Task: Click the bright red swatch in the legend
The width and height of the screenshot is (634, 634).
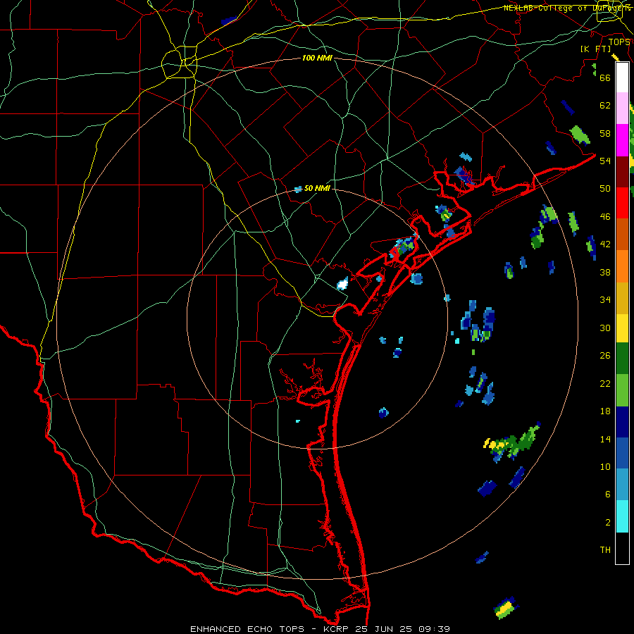Action: click(x=622, y=203)
